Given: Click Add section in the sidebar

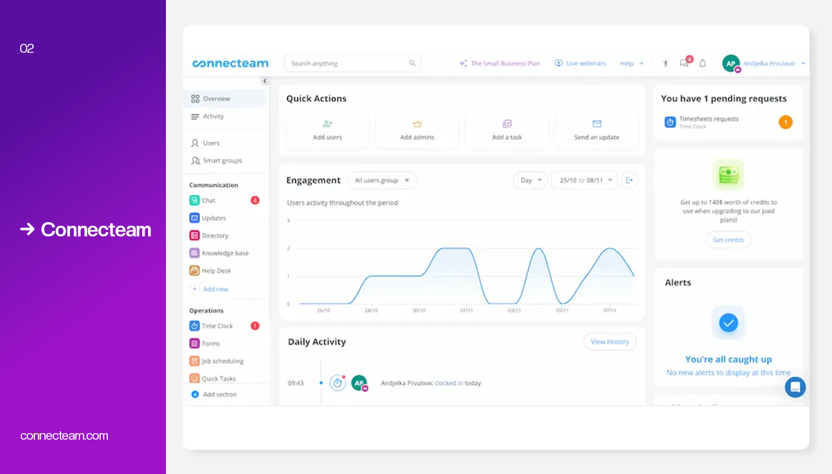Looking at the screenshot, I should (214, 394).
